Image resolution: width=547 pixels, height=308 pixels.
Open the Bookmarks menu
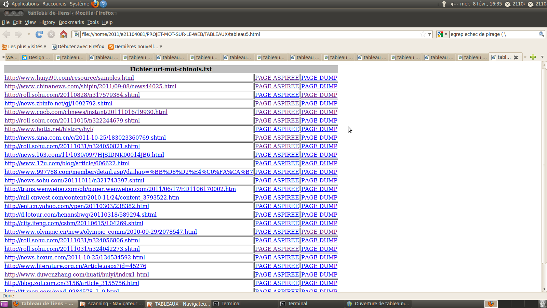pos(71,22)
